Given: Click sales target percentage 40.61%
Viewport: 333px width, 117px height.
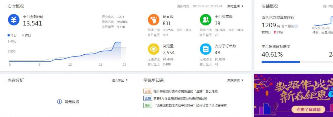Looking at the screenshot, I should pos(272,55).
